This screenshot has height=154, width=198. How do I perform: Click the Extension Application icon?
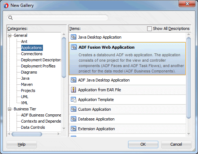point(73,129)
